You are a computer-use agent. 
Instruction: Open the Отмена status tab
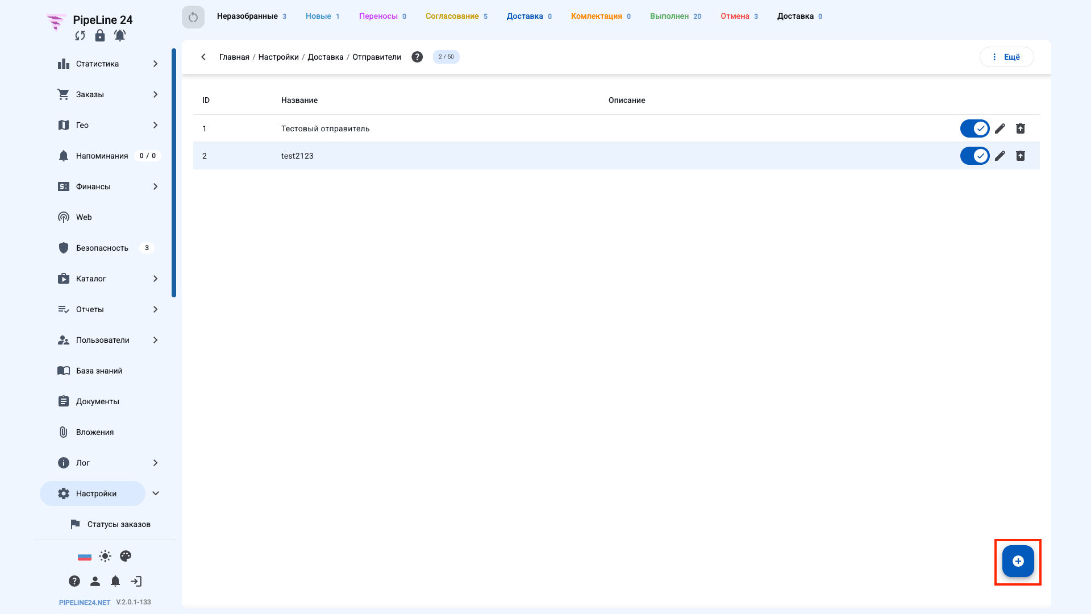tap(739, 16)
